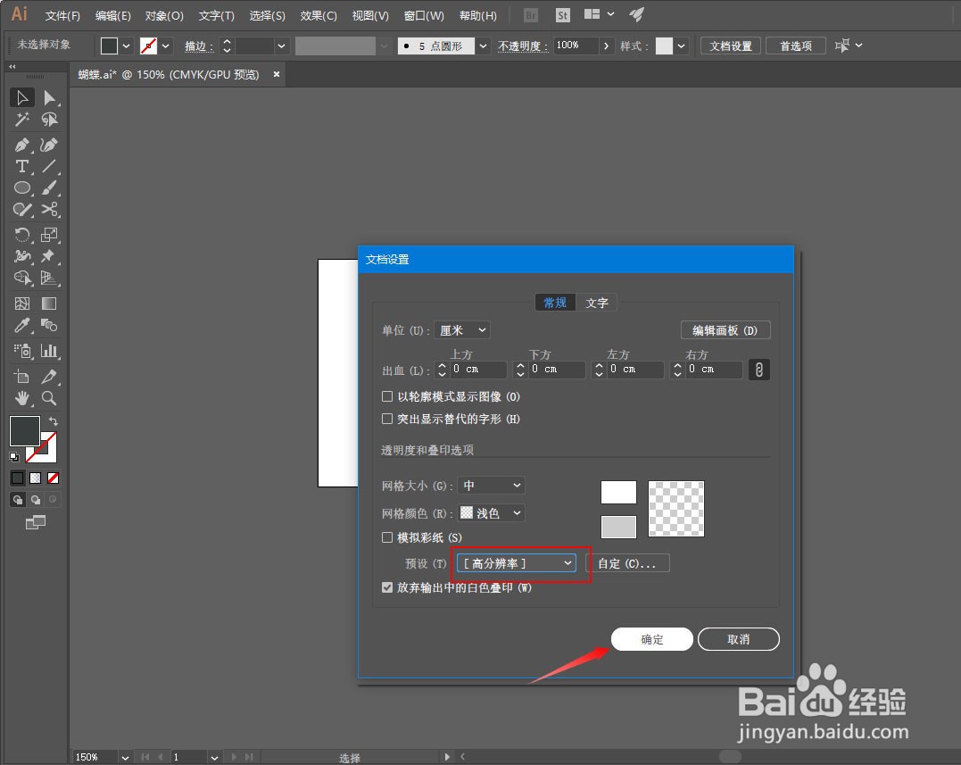Select the Direct Selection tool

coord(49,98)
